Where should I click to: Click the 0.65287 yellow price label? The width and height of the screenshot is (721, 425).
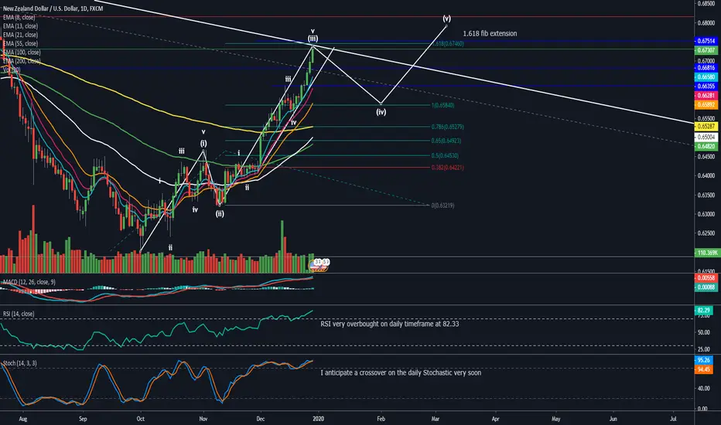pyautogui.click(x=706, y=126)
